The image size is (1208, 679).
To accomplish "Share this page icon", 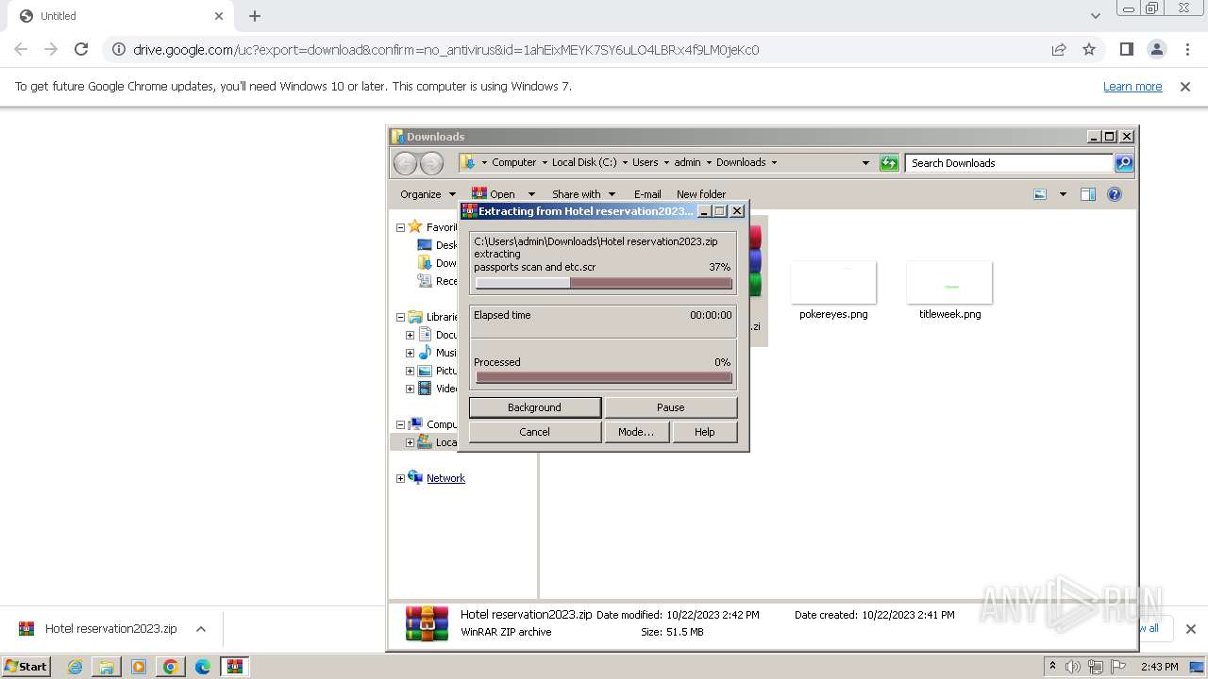I will (x=1059, y=50).
